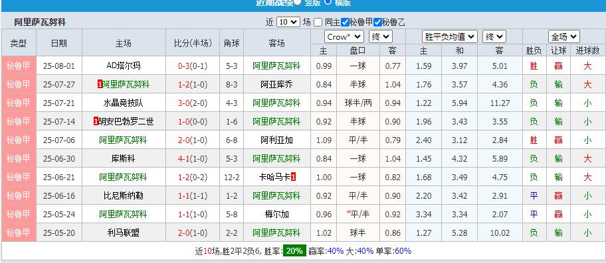Open the 2-0(1-0) score on 25-07-06

click(x=193, y=140)
